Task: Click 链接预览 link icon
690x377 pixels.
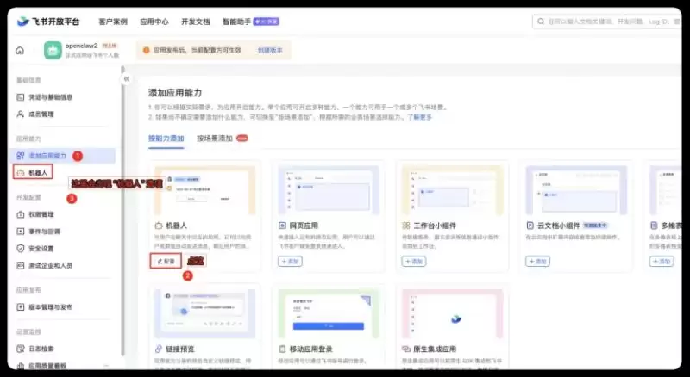Action: click(x=159, y=349)
